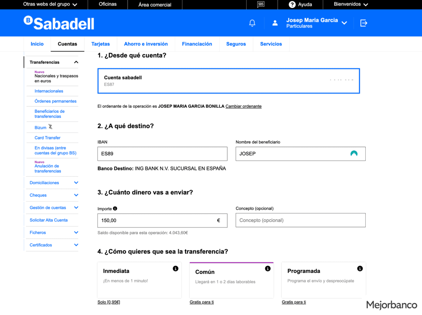Image resolution: width=422 pixels, height=315 pixels.
Task: Click the info icon on Programada card
Action: pyautogui.click(x=360, y=269)
